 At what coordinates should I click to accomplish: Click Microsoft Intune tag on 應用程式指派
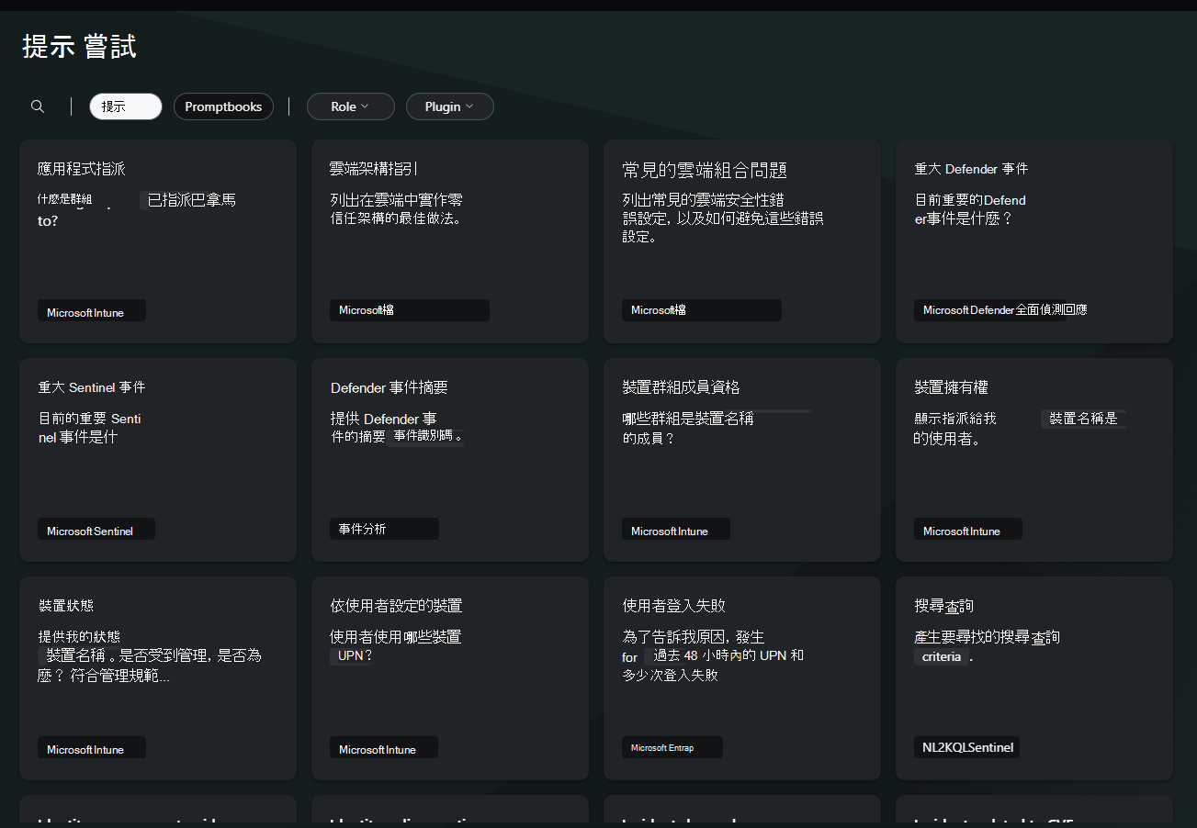[92, 311]
